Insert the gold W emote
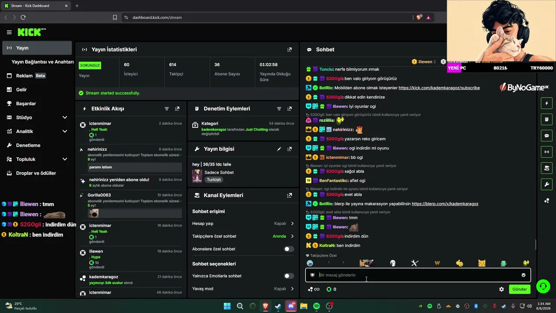 pyautogui.click(x=437, y=263)
